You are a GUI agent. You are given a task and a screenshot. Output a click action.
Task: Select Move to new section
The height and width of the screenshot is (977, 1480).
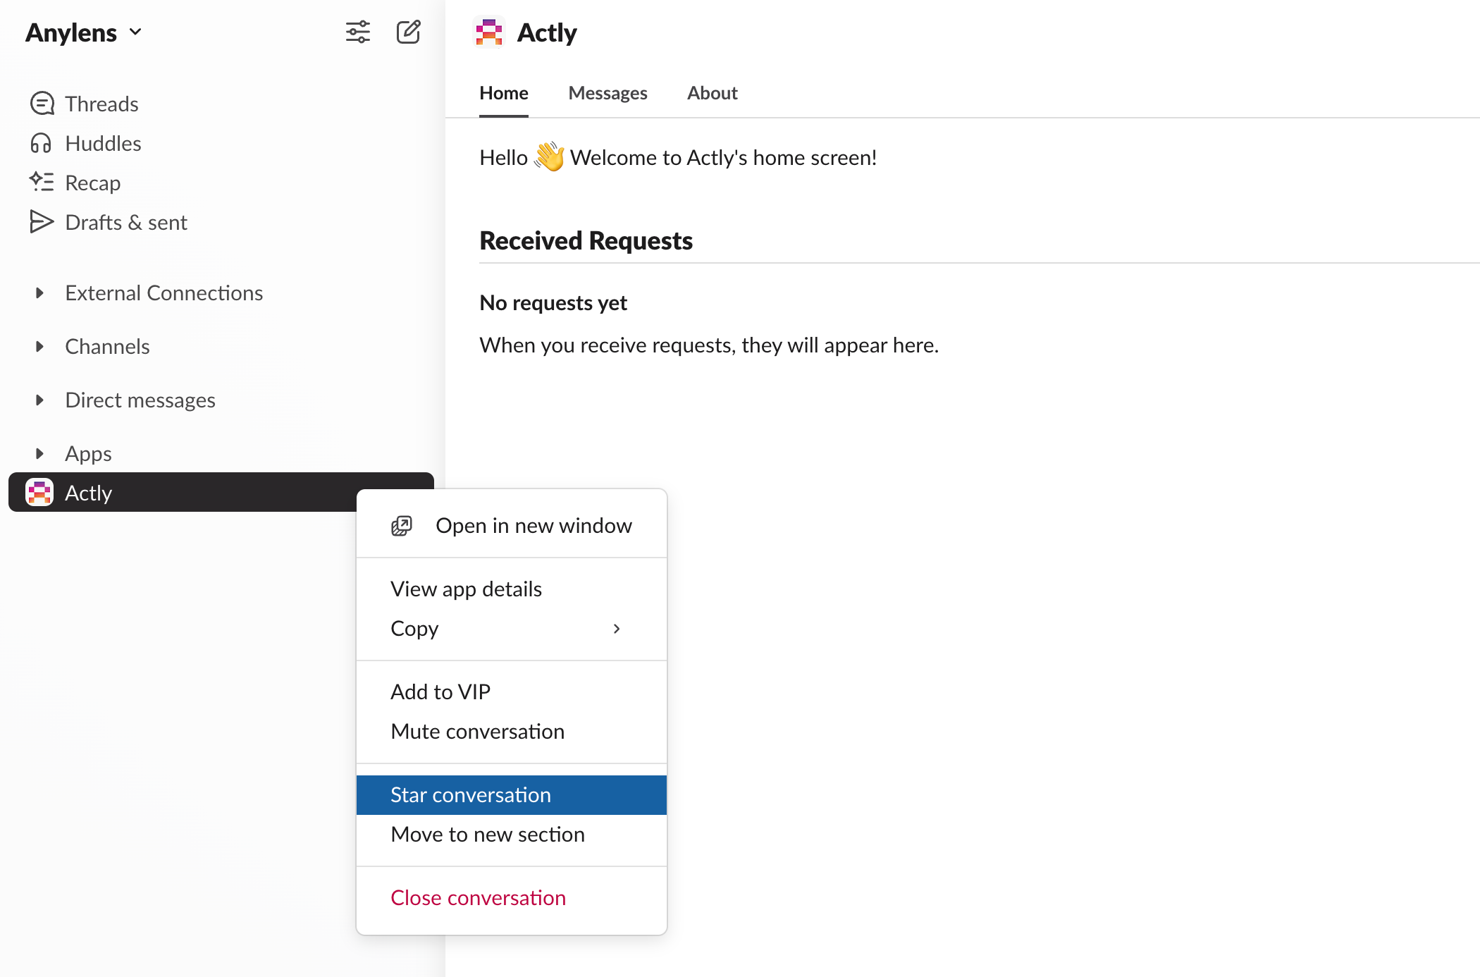click(x=512, y=834)
